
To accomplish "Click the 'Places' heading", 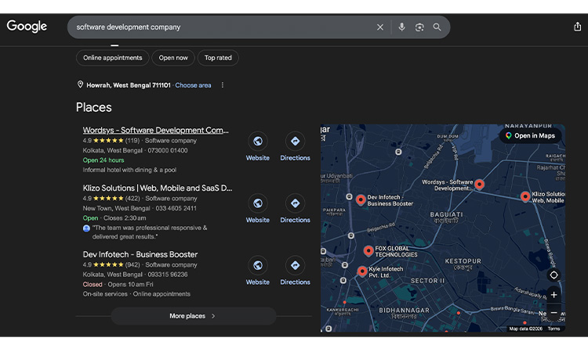I will point(94,107).
